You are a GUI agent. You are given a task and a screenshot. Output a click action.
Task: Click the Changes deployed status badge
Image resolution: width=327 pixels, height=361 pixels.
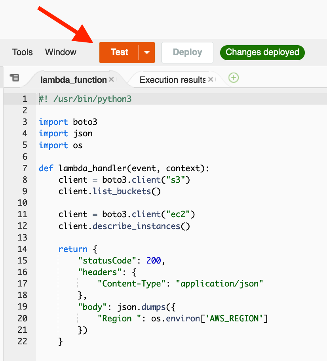click(262, 52)
